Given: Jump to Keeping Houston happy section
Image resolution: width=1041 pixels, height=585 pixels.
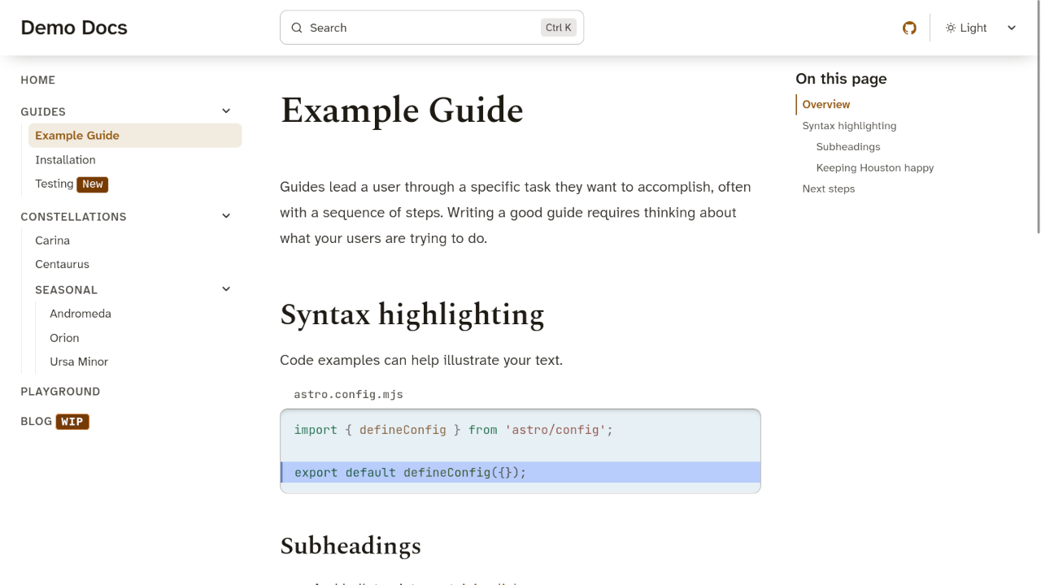Looking at the screenshot, I should [875, 168].
